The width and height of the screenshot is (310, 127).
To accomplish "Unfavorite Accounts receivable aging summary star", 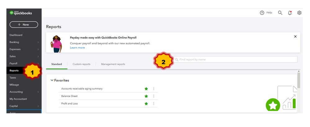I will coord(146,89).
